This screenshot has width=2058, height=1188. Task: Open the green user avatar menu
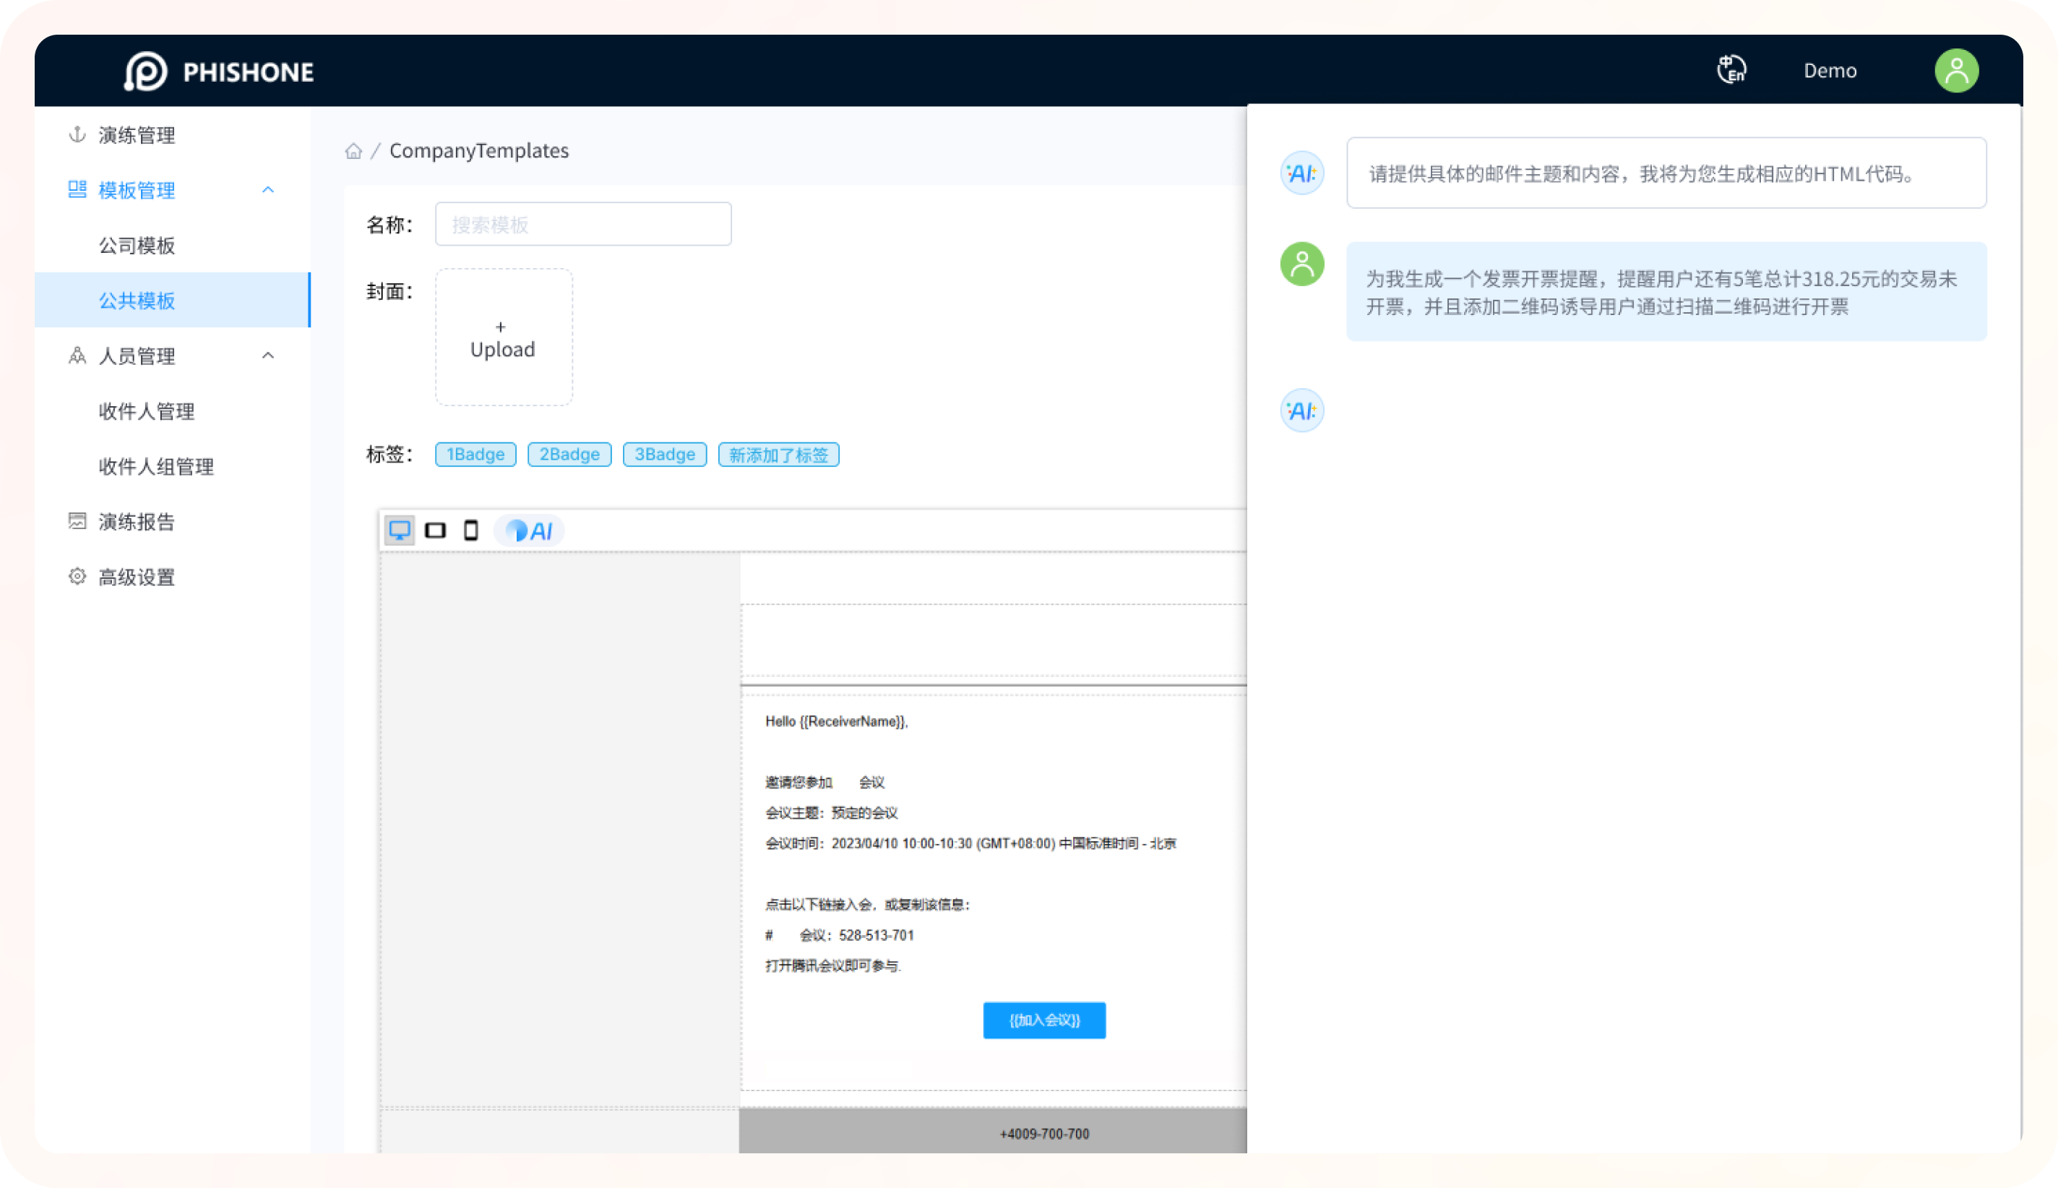[x=1956, y=70]
